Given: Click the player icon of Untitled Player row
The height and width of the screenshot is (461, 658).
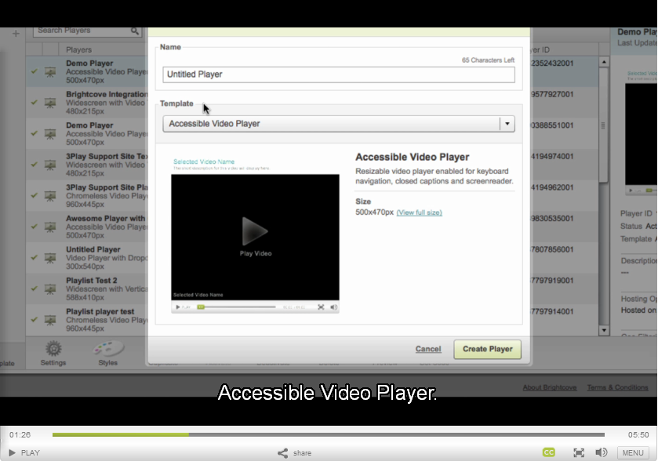Looking at the screenshot, I should click(50, 258).
